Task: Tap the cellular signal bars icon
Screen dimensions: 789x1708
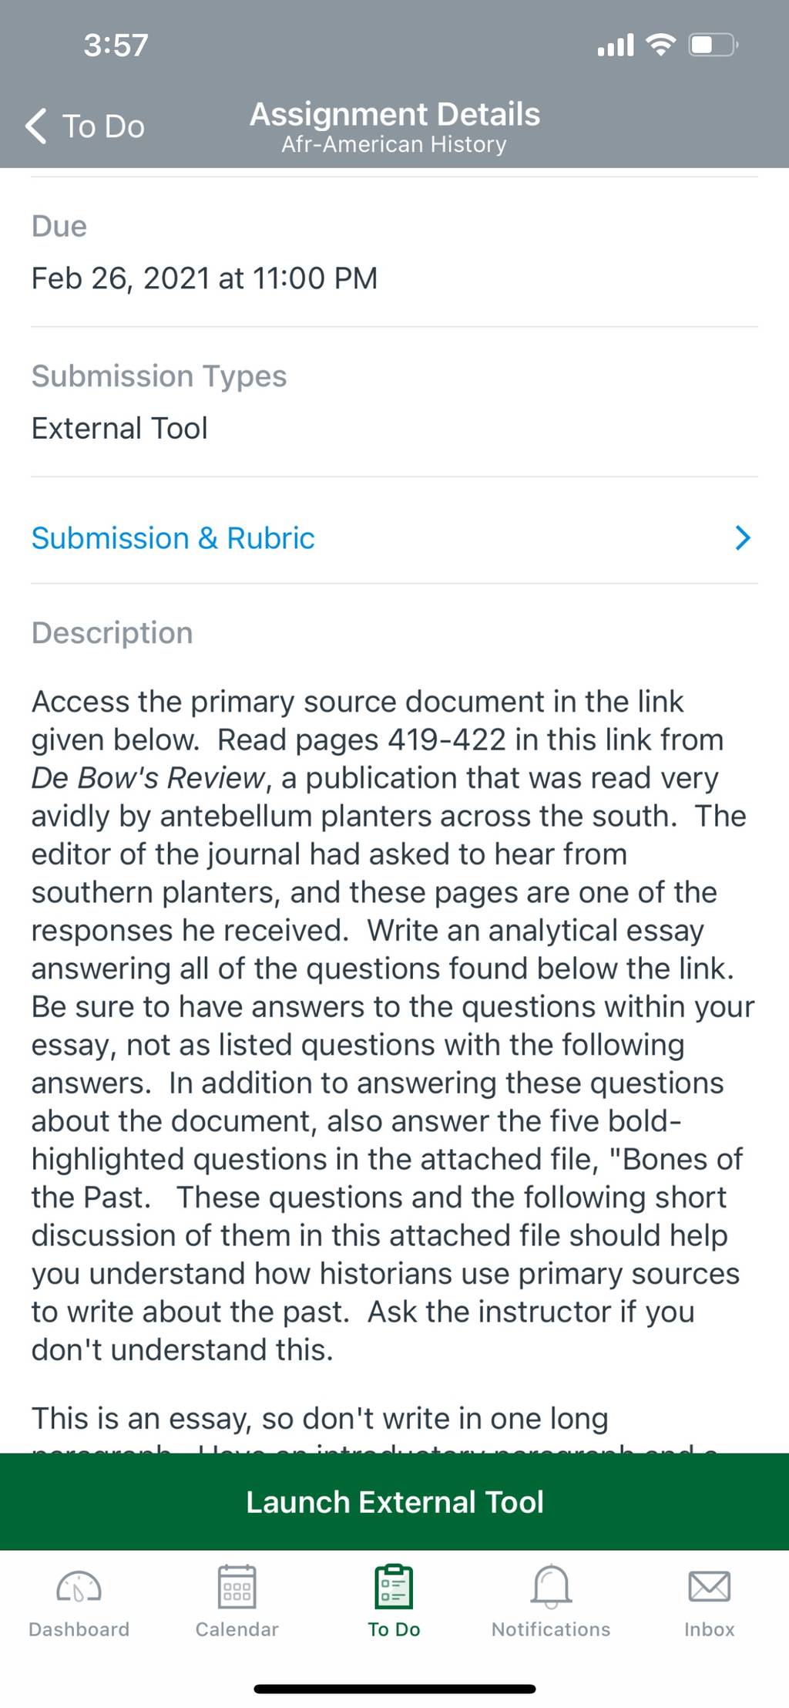Action: tap(616, 45)
